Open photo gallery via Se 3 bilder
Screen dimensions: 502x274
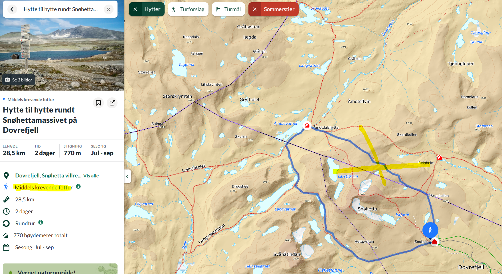19,80
